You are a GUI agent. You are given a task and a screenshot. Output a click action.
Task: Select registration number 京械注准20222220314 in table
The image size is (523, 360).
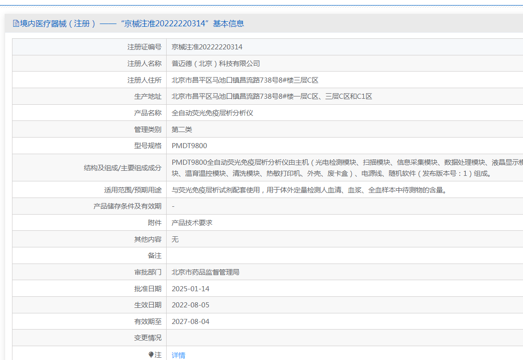(x=207, y=47)
